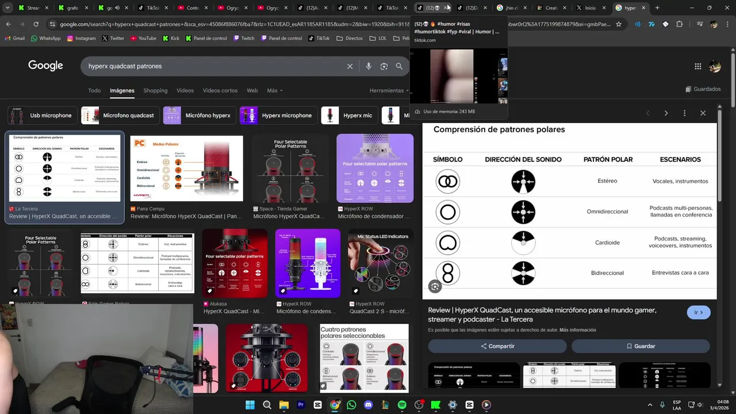Viewport: 736px width, 414px height.
Task: Select the Hyperx mic filter chip
Action: tap(349, 116)
